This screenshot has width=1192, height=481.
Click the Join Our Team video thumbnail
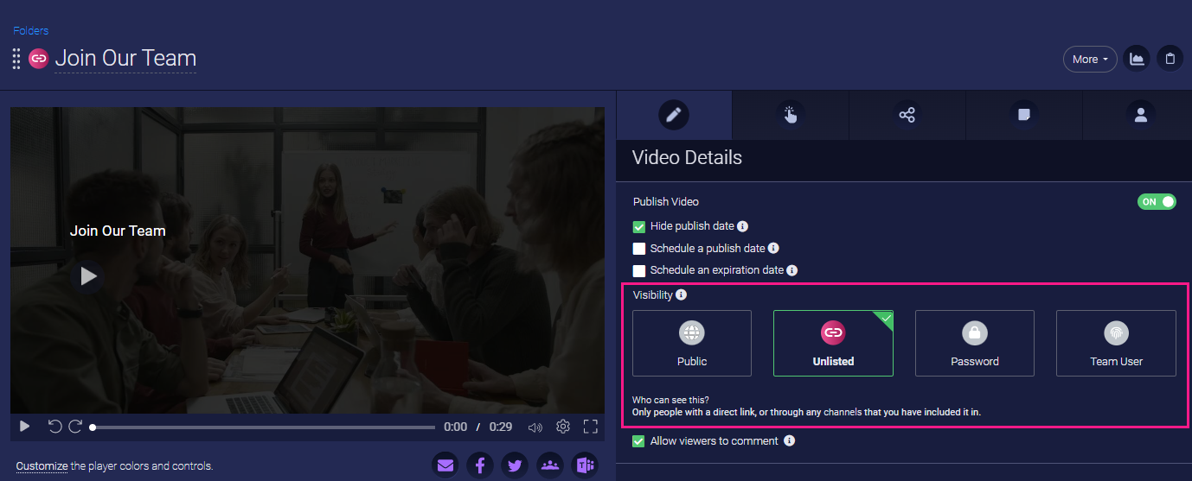307,259
